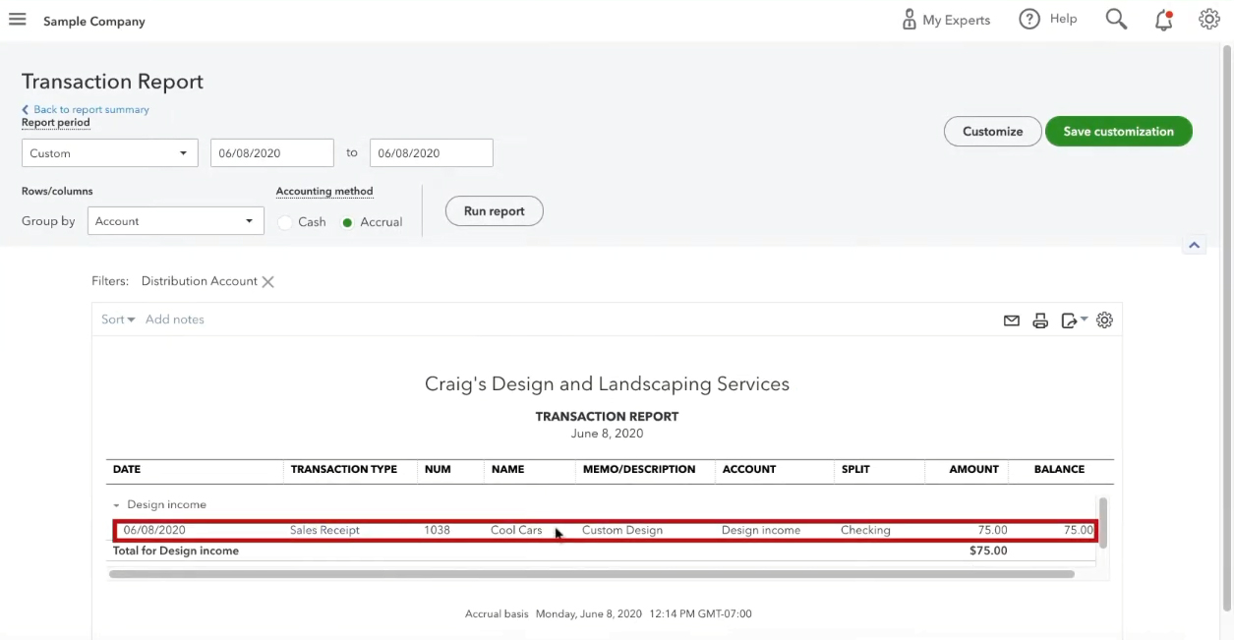1234x640 pixels.
Task: Collapse the Design income group
Action: (x=116, y=505)
